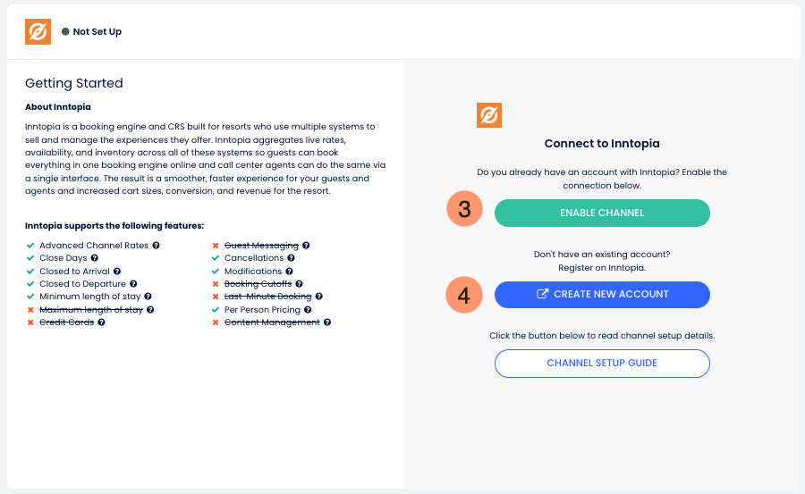The width and height of the screenshot is (805, 494).
Task: Click help icon next to Credit Cards
Action: coord(101,322)
